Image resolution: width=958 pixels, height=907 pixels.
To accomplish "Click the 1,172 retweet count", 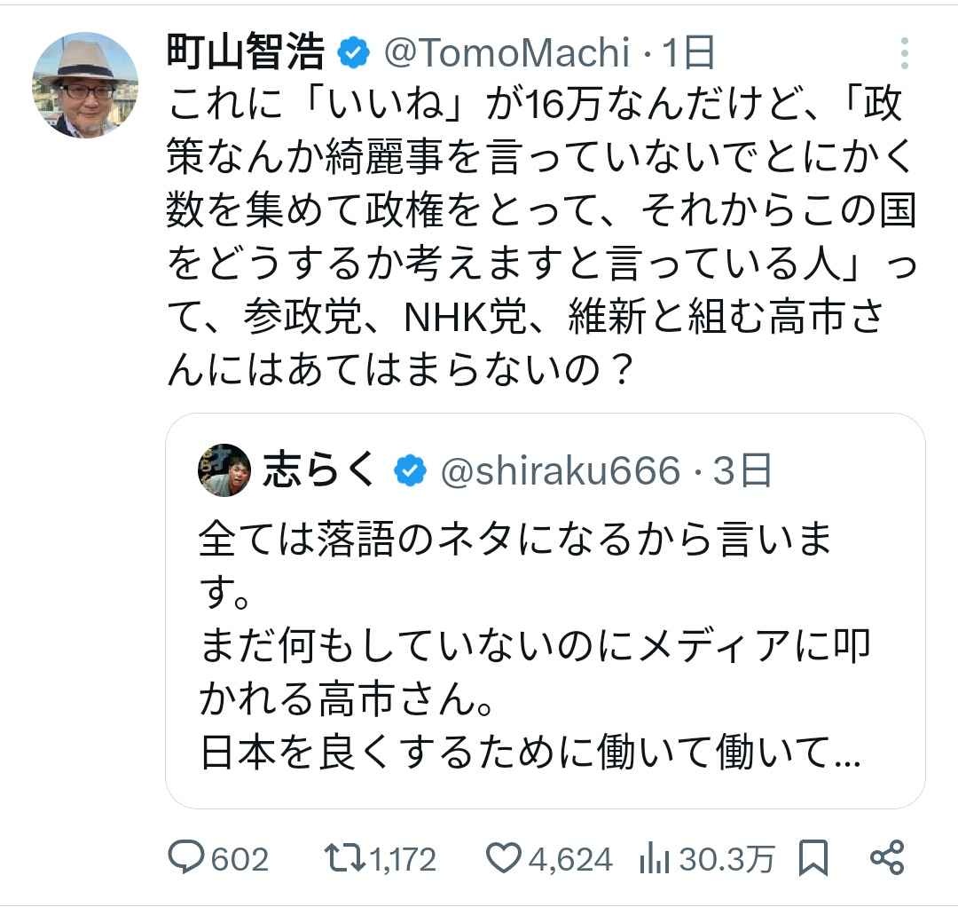I will [403, 859].
